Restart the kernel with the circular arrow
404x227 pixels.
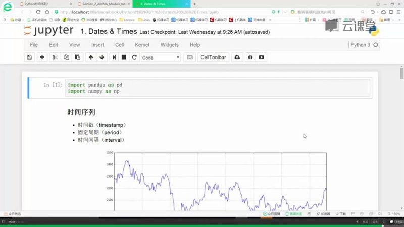click(x=134, y=58)
